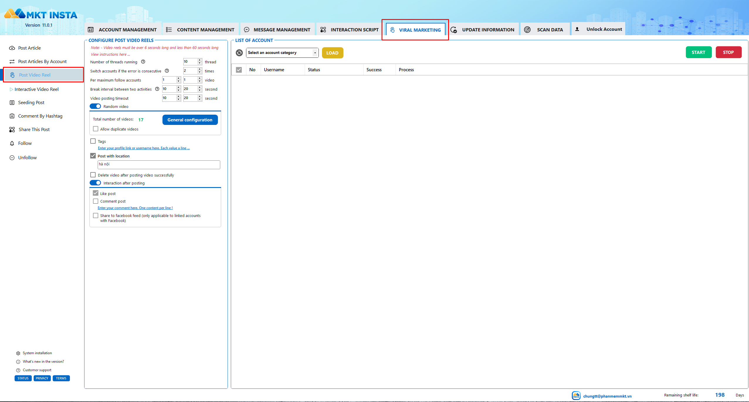Enable the Comment post checkbox
The image size is (749, 402).
click(x=96, y=201)
